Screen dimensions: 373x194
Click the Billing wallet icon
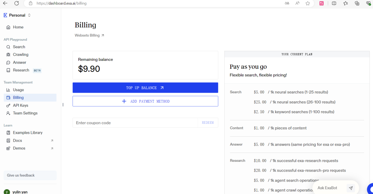8,98
